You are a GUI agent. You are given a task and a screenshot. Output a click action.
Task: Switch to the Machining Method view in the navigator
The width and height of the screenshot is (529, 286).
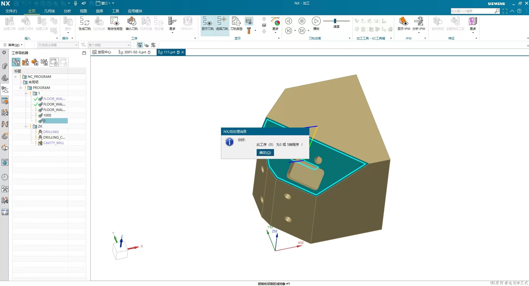pos(44,62)
